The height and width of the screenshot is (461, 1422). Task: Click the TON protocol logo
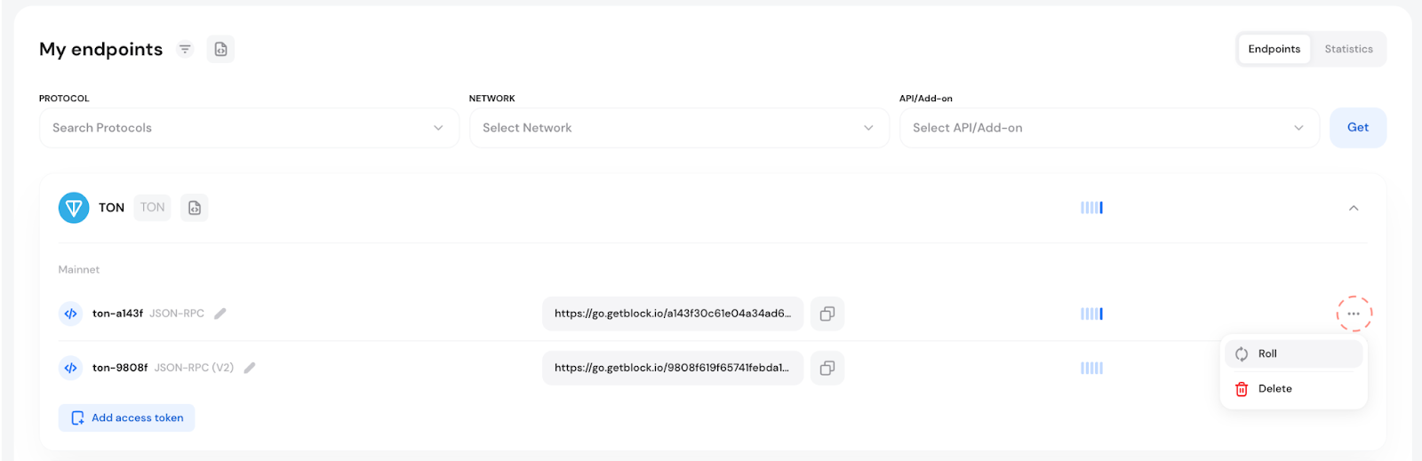(x=74, y=208)
